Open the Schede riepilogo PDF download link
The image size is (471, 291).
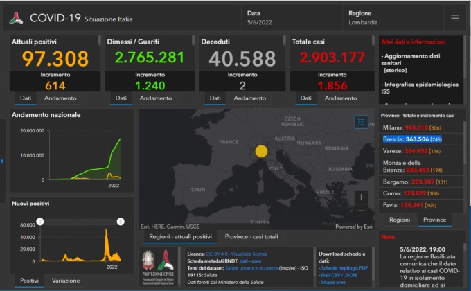[344, 267]
